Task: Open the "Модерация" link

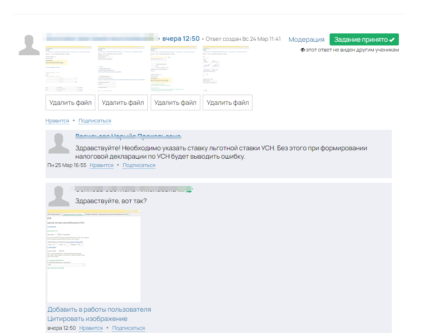Action: (306, 39)
